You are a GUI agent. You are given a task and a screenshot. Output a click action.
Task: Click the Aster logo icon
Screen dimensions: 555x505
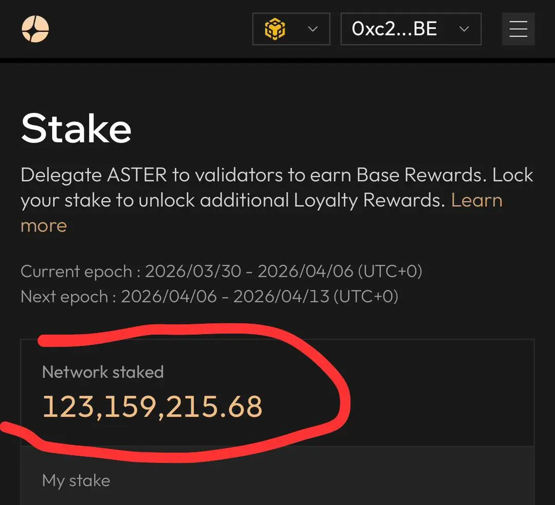pyautogui.click(x=35, y=29)
